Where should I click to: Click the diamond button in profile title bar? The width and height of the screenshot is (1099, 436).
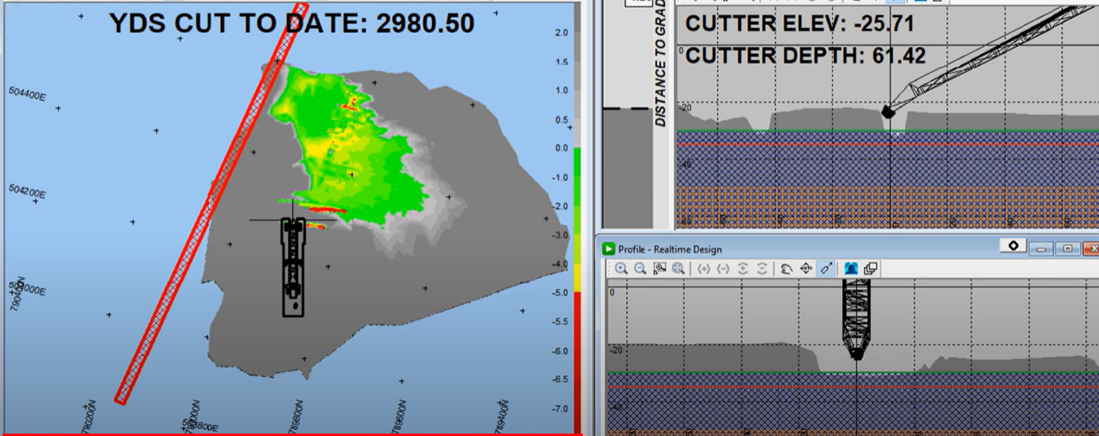click(1013, 246)
